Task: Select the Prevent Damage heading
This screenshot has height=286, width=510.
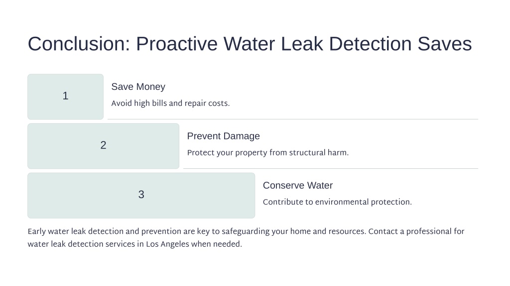Action: click(x=224, y=136)
